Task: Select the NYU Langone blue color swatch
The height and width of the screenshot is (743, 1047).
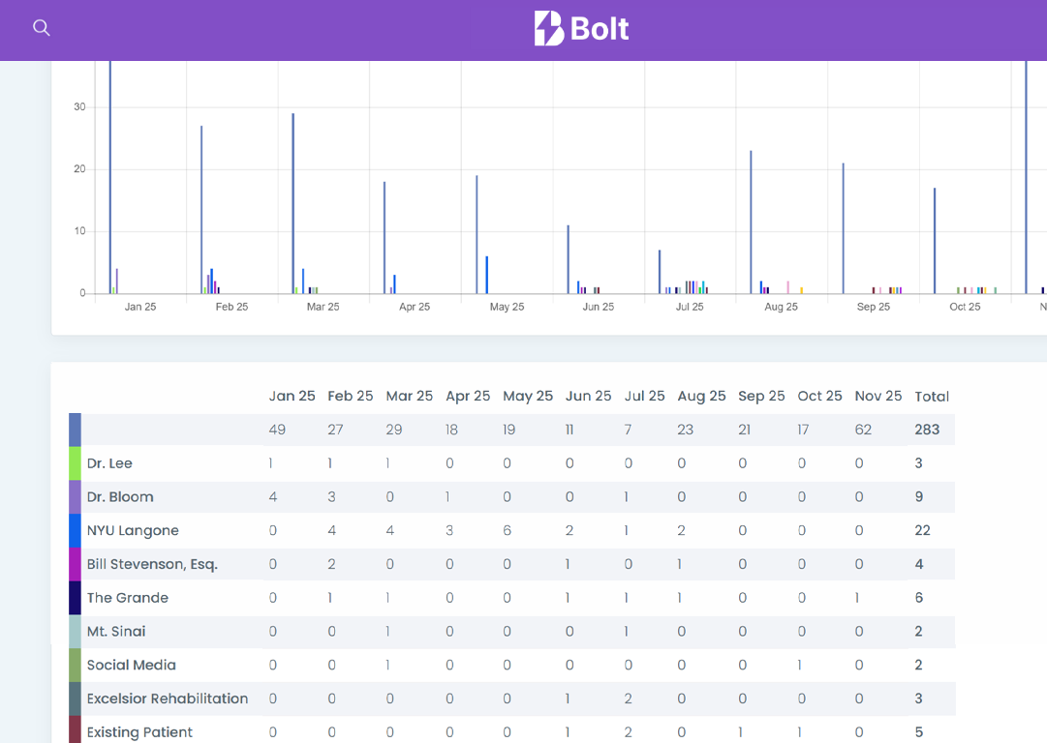Action: [x=76, y=530]
